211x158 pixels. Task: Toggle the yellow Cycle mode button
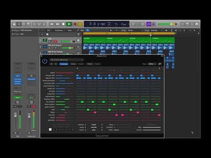click(80, 24)
